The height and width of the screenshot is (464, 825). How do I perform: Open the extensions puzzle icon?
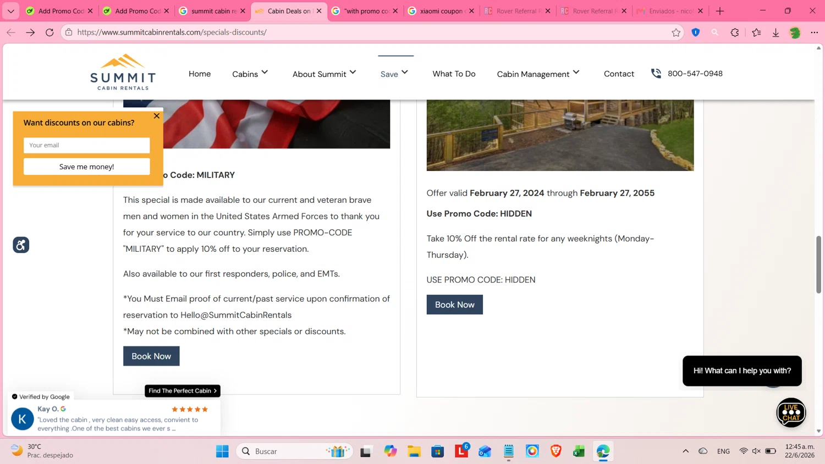[x=735, y=32]
